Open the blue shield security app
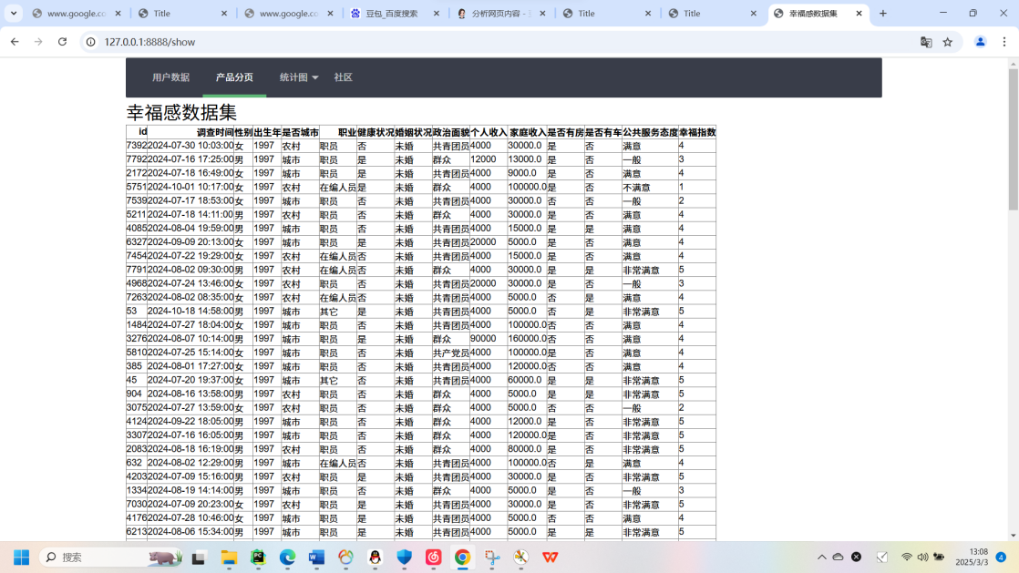 pos(404,558)
